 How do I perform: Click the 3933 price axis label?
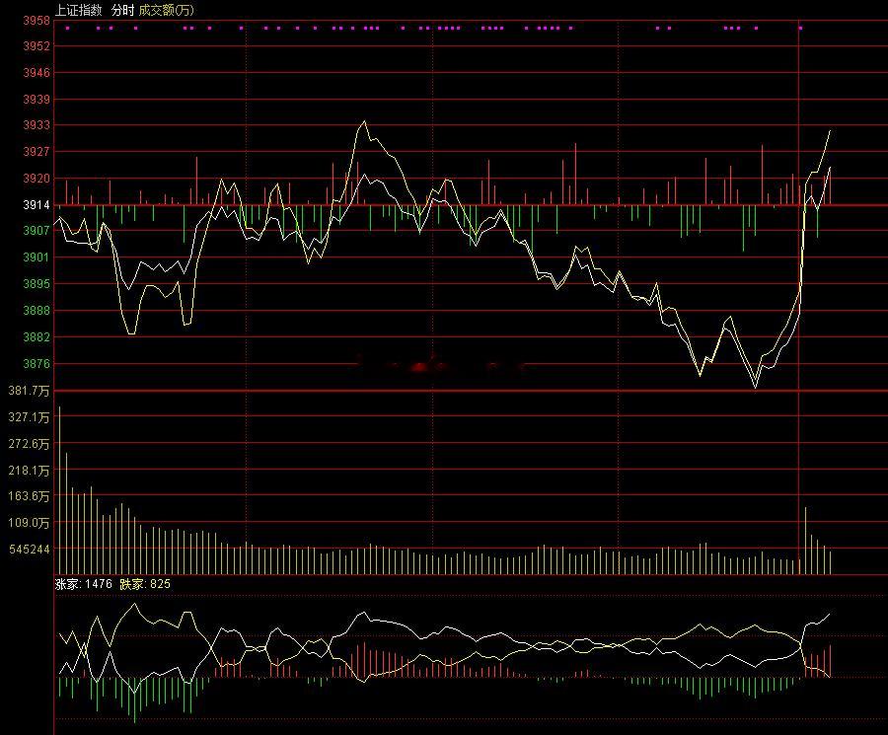pos(37,125)
